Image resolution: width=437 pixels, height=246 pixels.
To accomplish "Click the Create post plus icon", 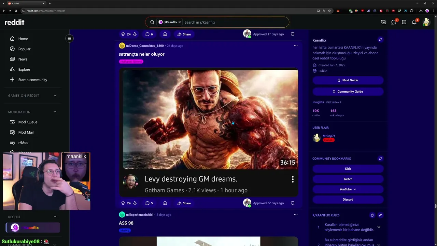I will coord(404,22).
